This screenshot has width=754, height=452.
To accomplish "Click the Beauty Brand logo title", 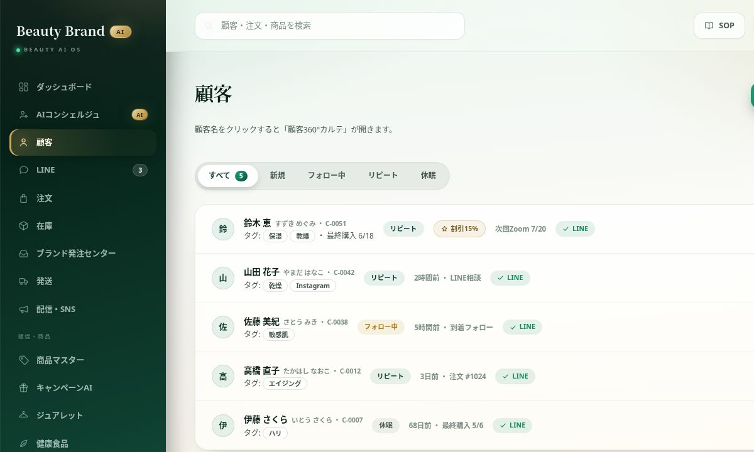I will pyautogui.click(x=60, y=31).
